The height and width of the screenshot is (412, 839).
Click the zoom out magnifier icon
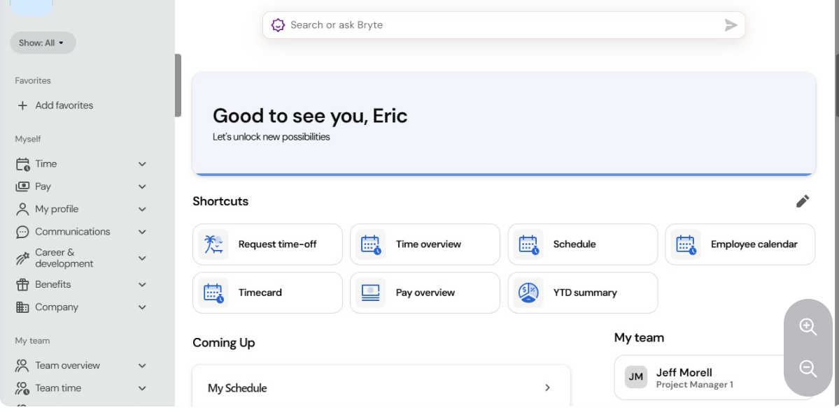808,368
